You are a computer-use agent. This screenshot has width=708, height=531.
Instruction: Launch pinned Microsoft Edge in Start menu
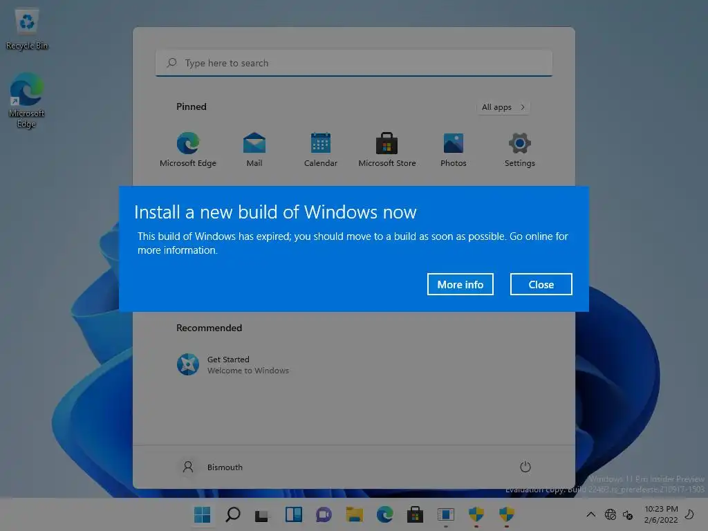tap(188, 149)
